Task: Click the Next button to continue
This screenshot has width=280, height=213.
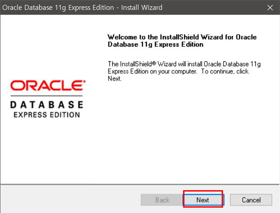Action: [x=203, y=200]
